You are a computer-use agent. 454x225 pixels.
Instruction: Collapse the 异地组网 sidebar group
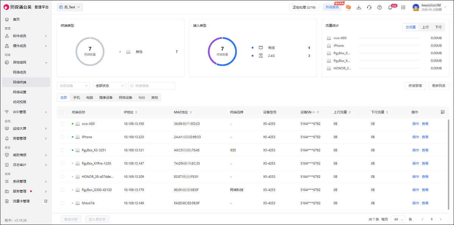(26, 62)
